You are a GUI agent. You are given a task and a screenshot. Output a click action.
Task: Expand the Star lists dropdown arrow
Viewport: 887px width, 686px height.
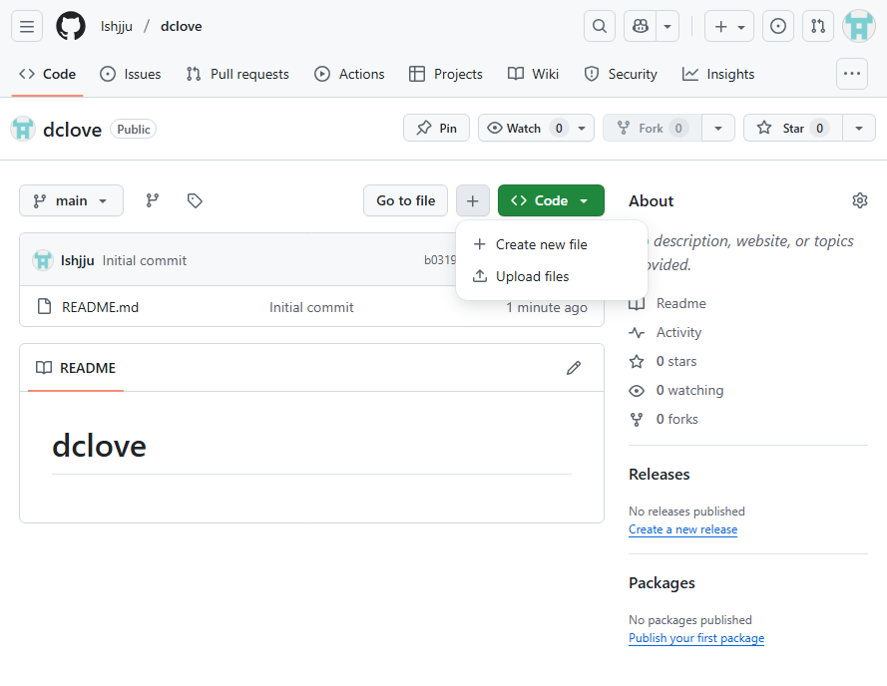pos(859,128)
